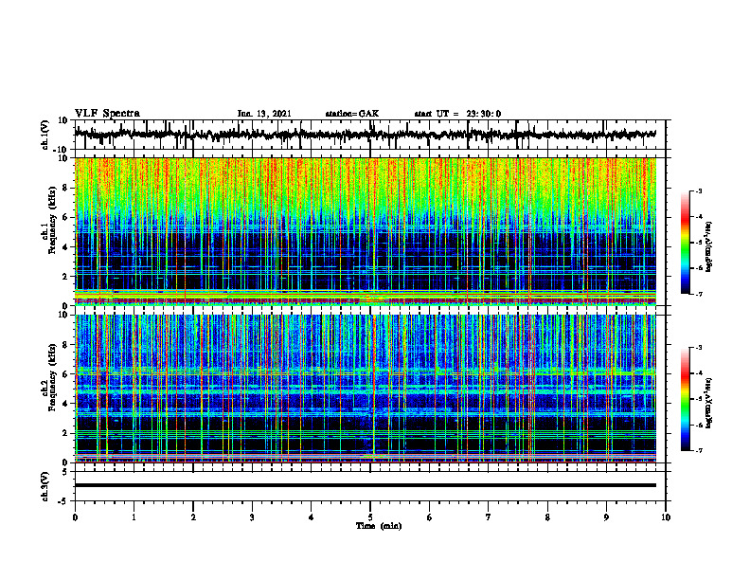Click time axis tick label "6"
This screenshot has width=750, height=580.
click(x=430, y=517)
